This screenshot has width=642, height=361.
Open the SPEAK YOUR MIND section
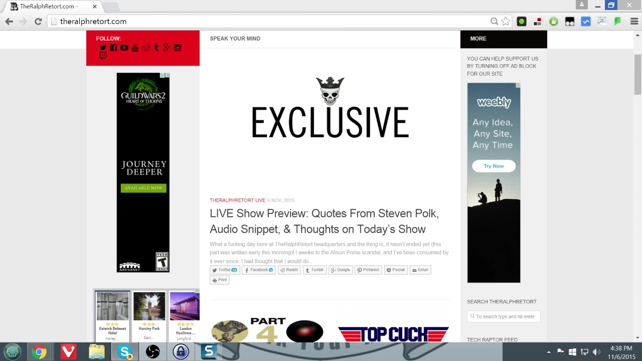coord(235,39)
